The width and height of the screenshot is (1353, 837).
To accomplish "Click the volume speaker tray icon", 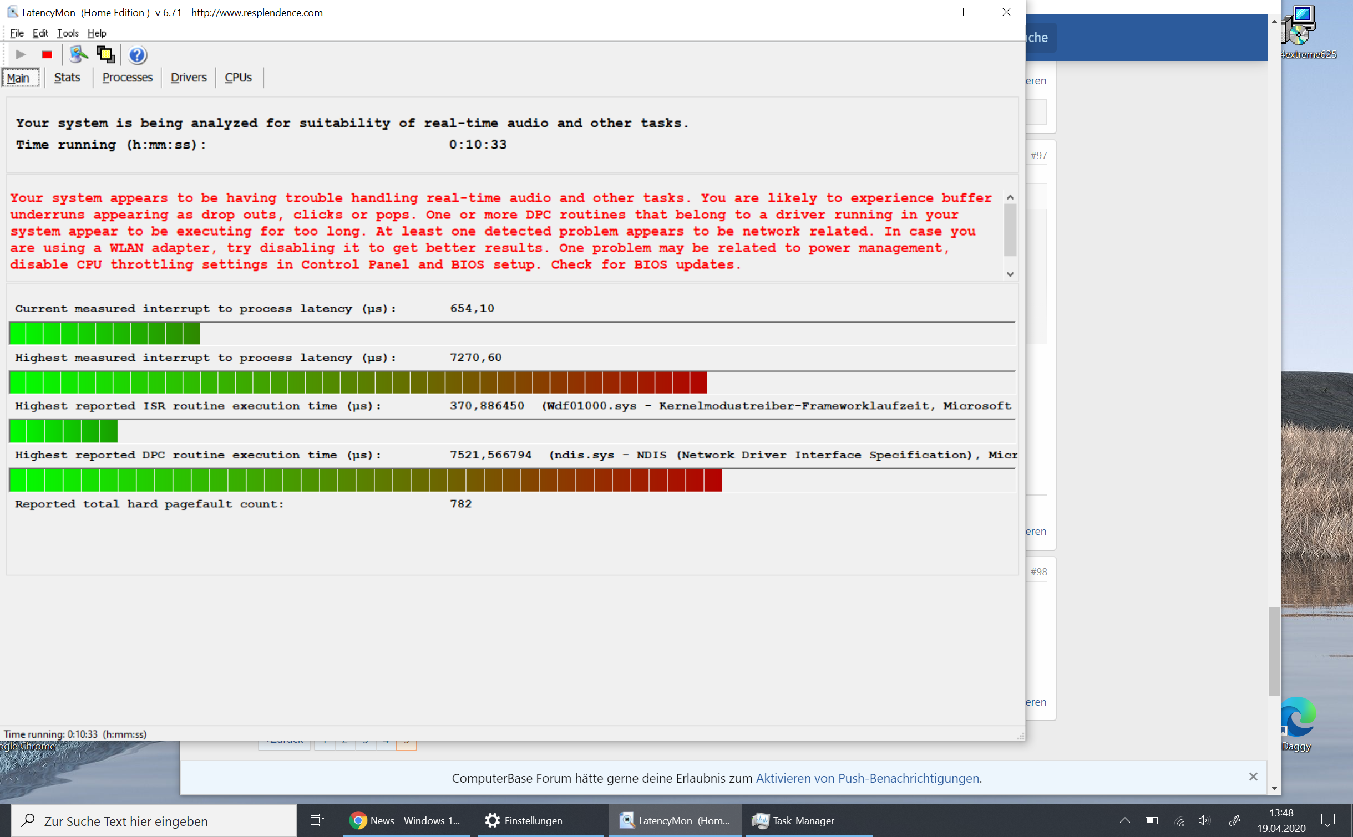I will (x=1204, y=820).
